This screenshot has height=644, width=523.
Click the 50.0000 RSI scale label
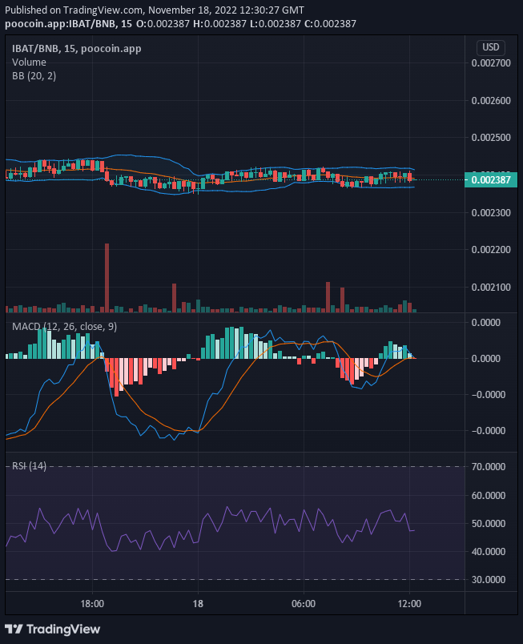489,524
